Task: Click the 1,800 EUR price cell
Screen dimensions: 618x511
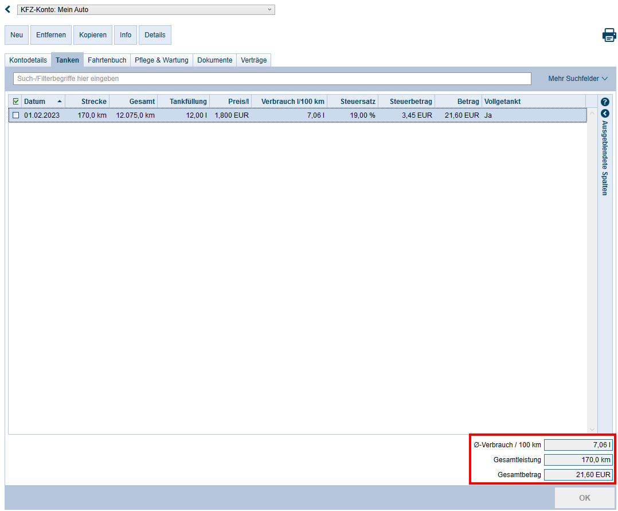Action: pos(232,115)
